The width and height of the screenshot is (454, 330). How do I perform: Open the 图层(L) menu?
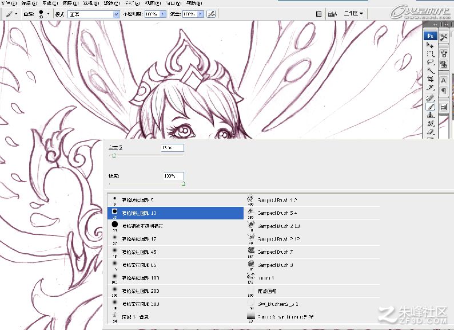pos(71,3)
